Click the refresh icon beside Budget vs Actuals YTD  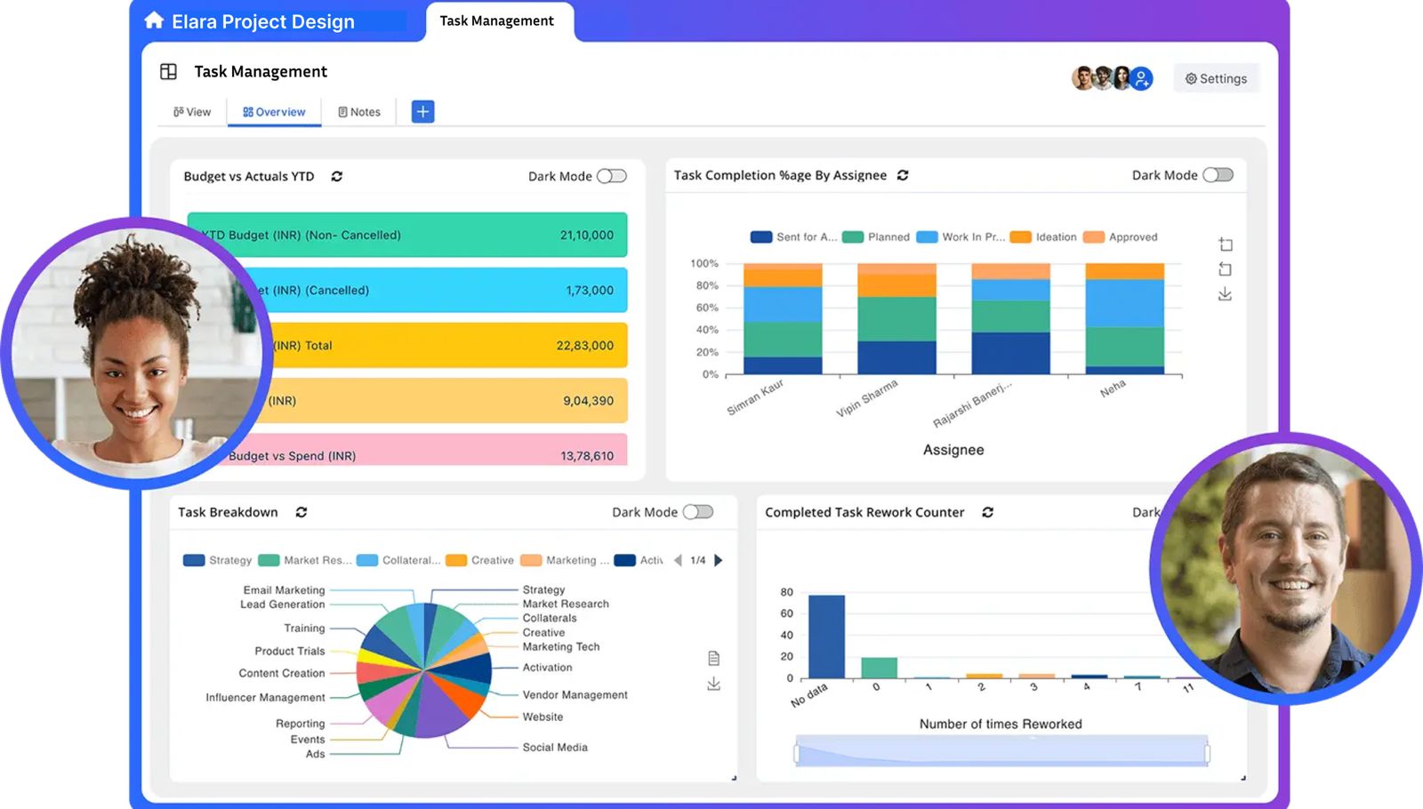point(337,176)
